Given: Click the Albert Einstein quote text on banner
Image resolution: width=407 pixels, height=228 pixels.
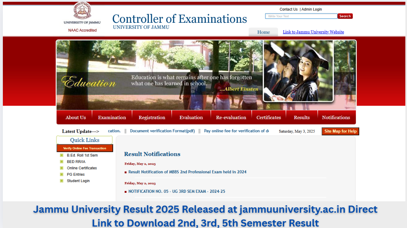Looking at the screenshot, I should (192, 80).
